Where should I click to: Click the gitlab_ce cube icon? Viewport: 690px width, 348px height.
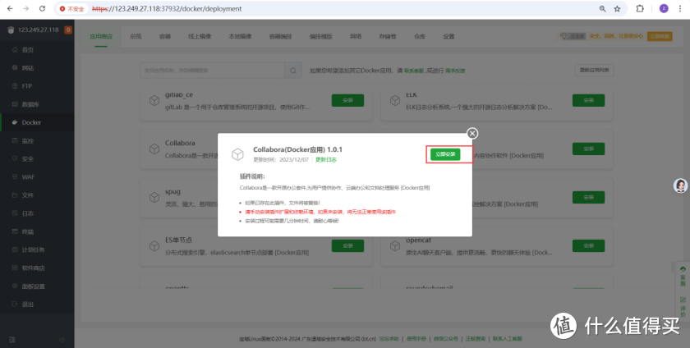pyautogui.click(x=154, y=100)
